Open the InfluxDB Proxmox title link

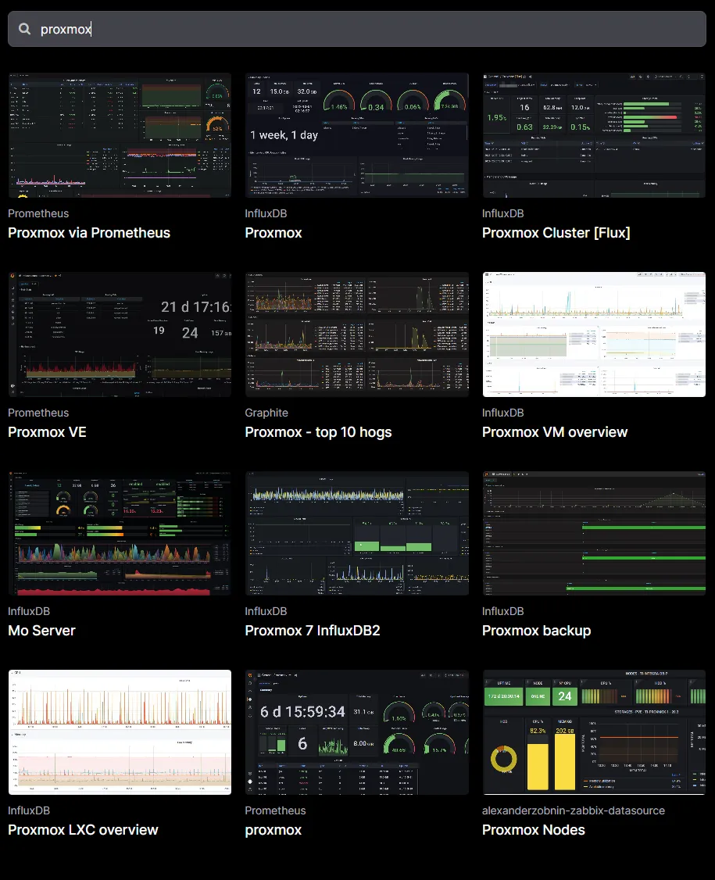273,233
